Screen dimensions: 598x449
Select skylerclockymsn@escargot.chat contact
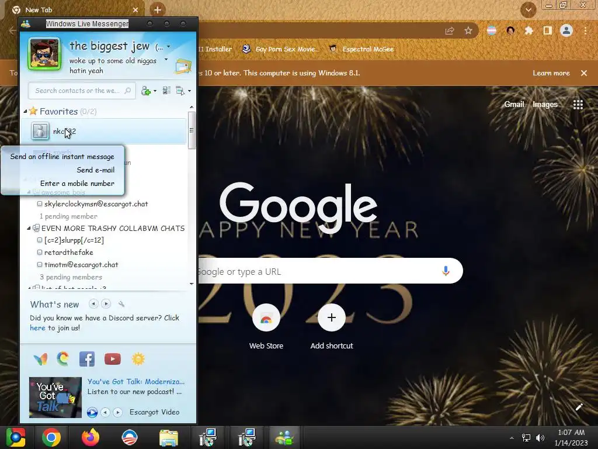(x=96, y=204)
